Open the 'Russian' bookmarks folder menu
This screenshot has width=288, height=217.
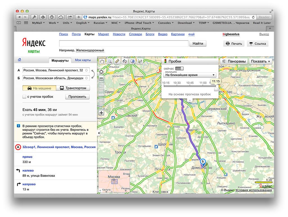point(100,23)
